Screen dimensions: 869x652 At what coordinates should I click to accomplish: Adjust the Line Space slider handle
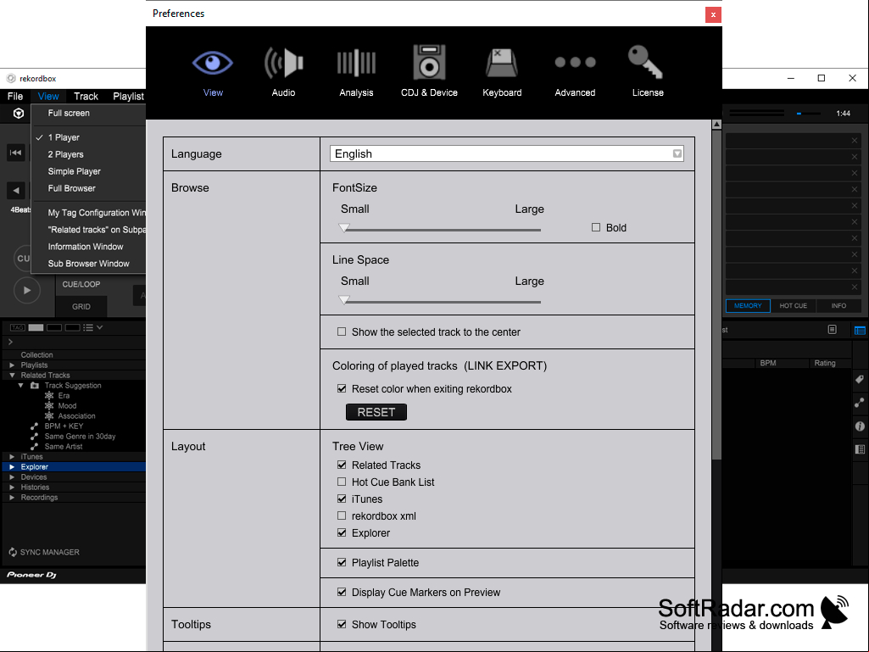point(344,300)
